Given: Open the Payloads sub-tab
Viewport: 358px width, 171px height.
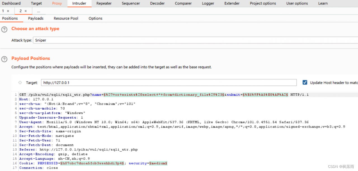Looking at the screenshot, I should tap(36, 18).
